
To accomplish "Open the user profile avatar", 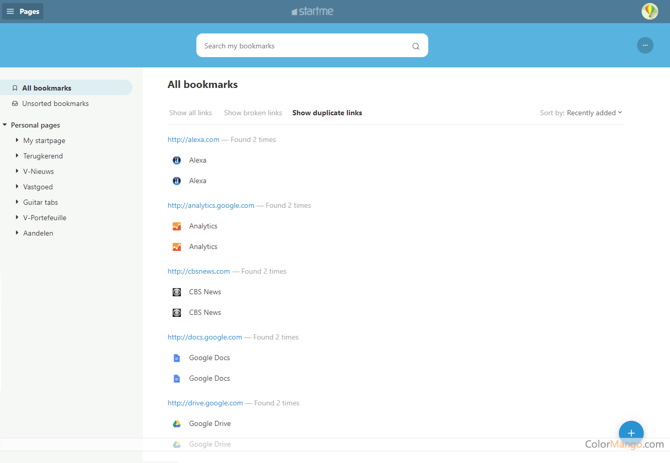I will (x=649, y=11).
